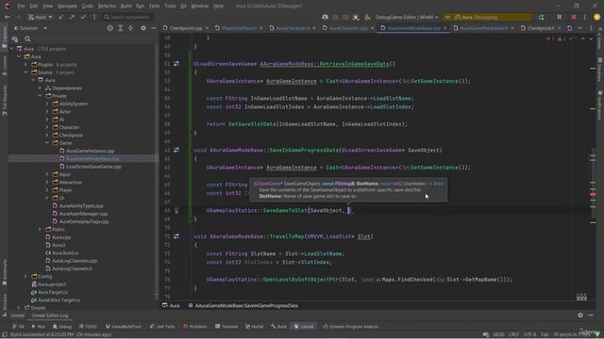Viewport: 604px width, 339px height.
Task: Navigate back with the left arrow
Action: [x=8, y=17]
